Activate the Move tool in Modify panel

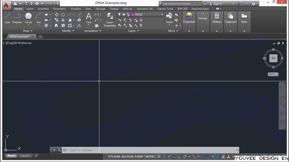56,15
